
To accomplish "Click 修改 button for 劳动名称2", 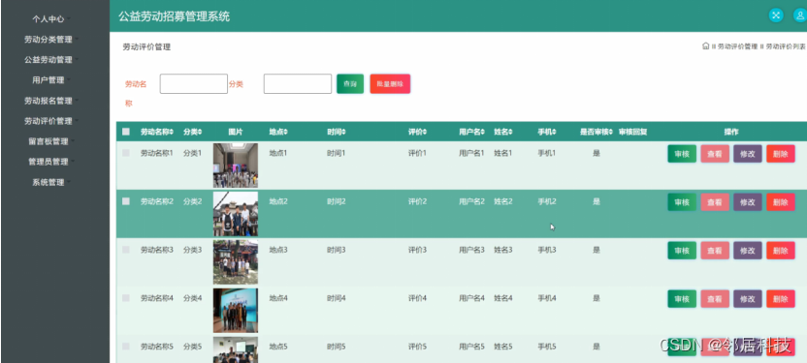I will [748, 202].
